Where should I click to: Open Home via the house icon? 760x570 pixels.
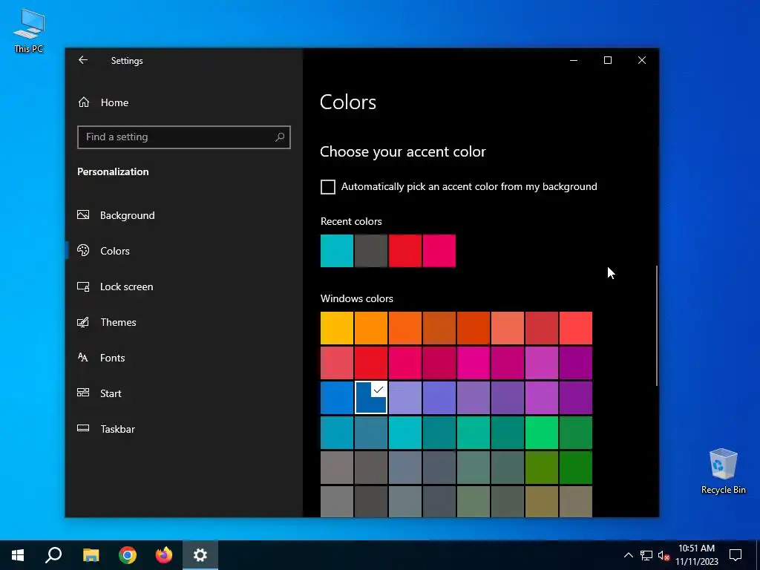[x=84, y=102]
